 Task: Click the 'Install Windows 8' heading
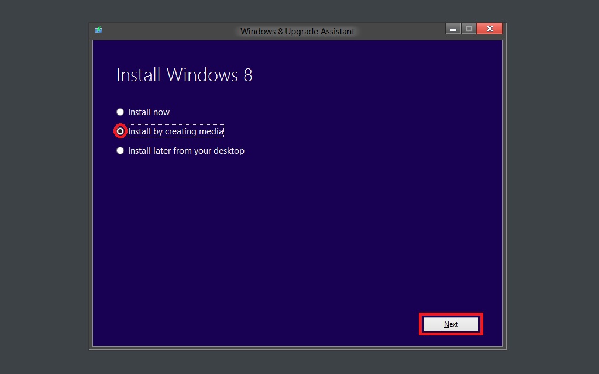[x=184, y=75]
